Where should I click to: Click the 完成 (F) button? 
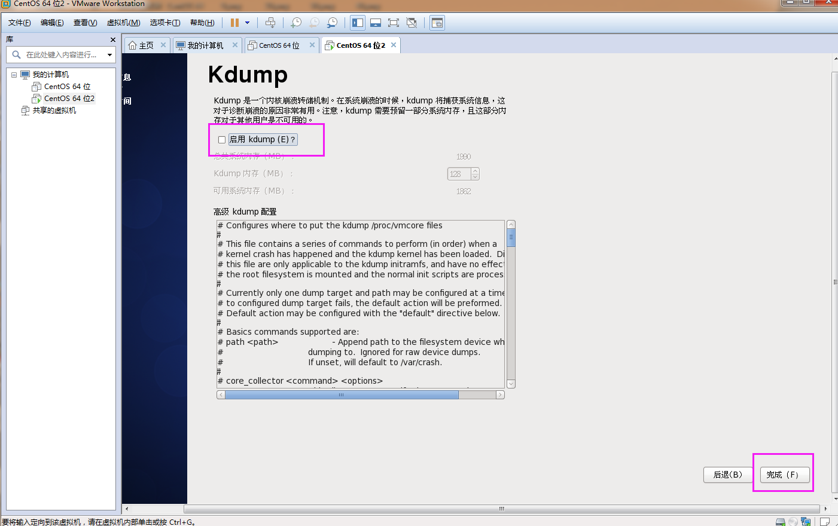[785, 475]
